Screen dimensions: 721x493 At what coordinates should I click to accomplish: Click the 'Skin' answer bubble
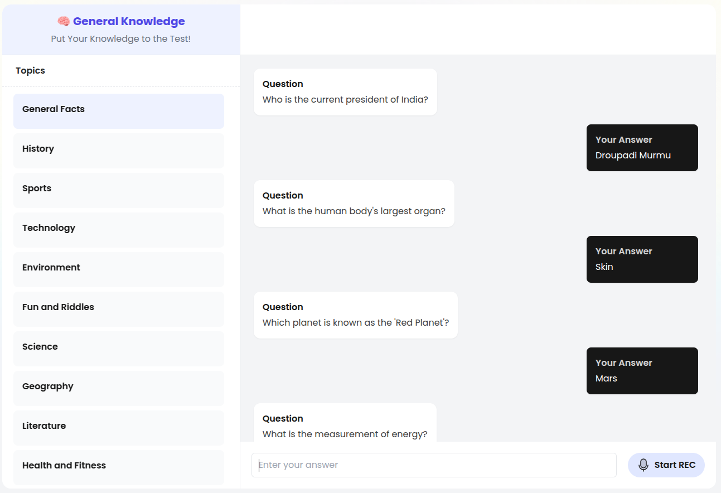[642, 259]
